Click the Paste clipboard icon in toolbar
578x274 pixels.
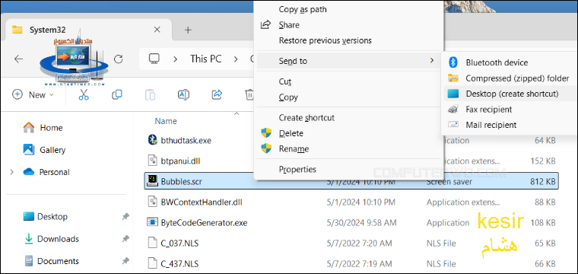click(150, 95)
